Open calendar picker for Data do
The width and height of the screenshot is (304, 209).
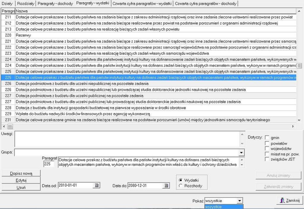pyautogui.click(x=166, y=186)
